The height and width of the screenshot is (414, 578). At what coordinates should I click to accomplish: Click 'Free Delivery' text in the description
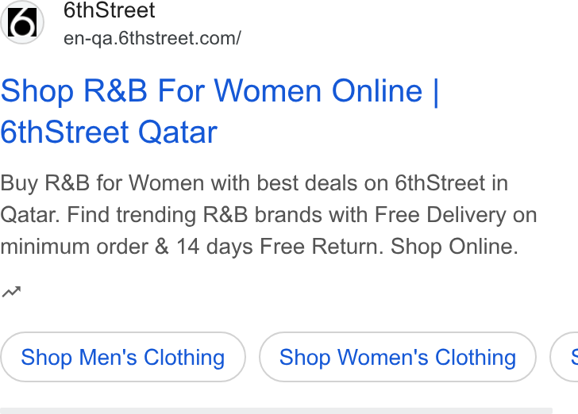441,215
